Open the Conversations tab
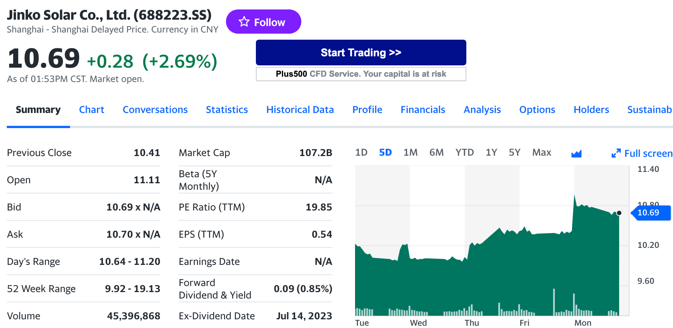The image size is (673, 328). [155, 110]
